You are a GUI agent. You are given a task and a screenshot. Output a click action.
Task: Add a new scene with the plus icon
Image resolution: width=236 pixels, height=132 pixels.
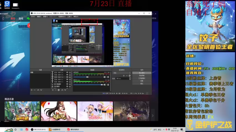coord(32,90)
